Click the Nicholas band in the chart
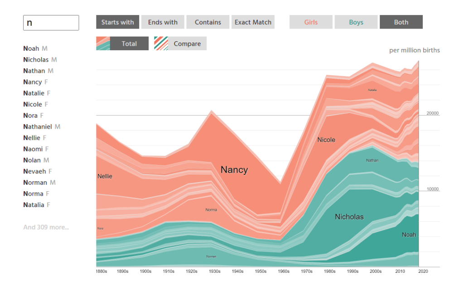The height and width of the screenshot is (290, 464). (349, 217)
